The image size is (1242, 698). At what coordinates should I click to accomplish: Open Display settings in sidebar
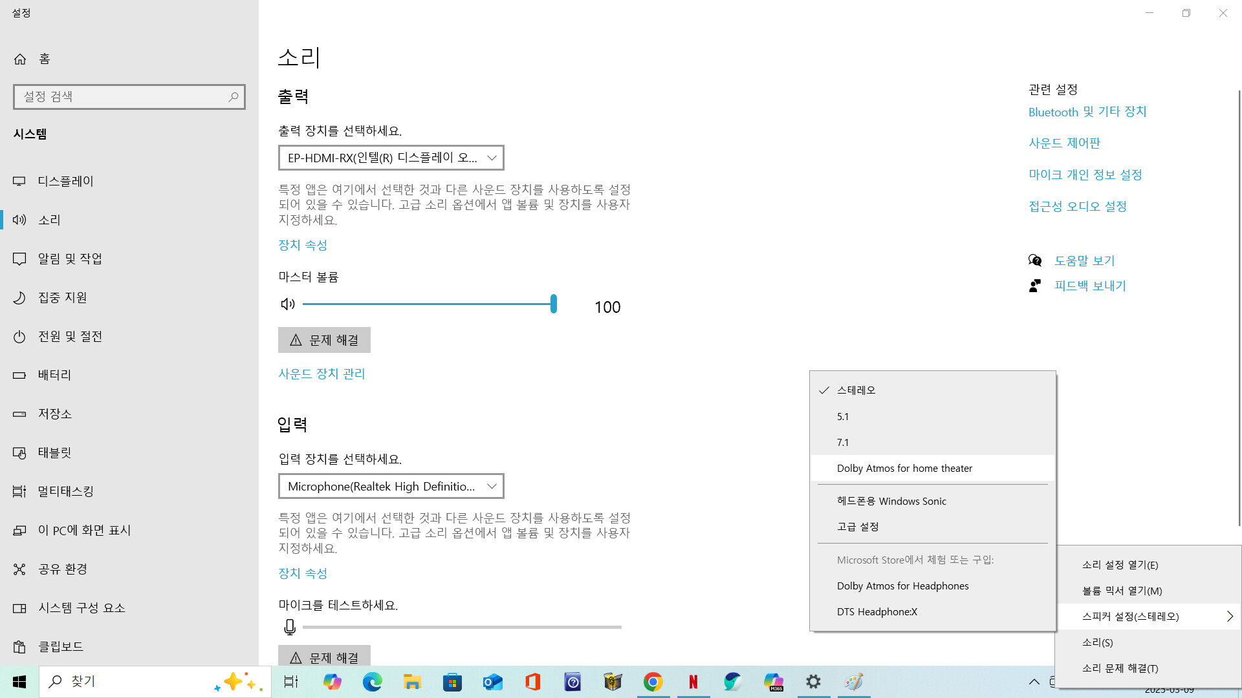click(65, 181)
